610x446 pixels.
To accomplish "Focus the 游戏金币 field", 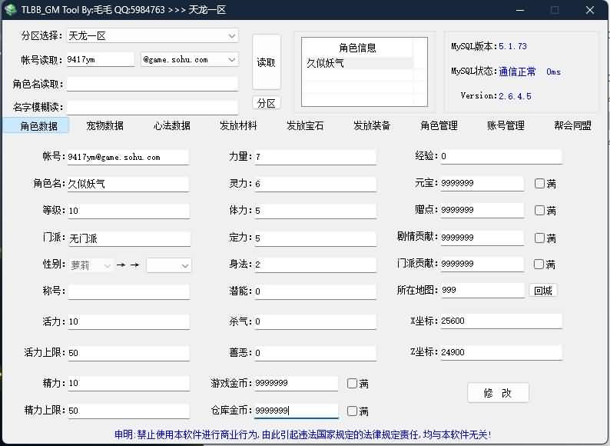I will tap(296, 384).
